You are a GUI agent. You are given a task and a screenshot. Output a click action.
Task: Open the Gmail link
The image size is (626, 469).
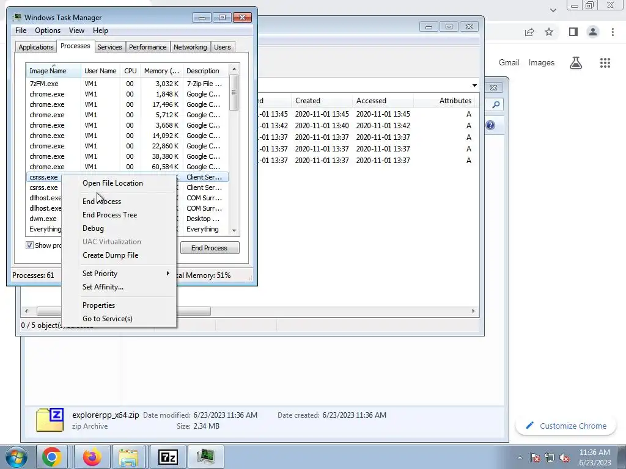pyautogui.click(x=509, y=63)
